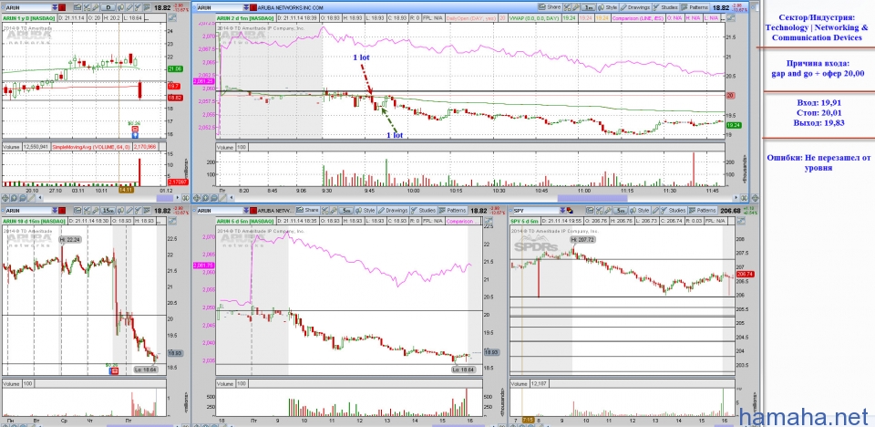Click ARUN 2 d 1m NASDAQ chart title
The image size is (875, 427).
click(x=245, y=18)
